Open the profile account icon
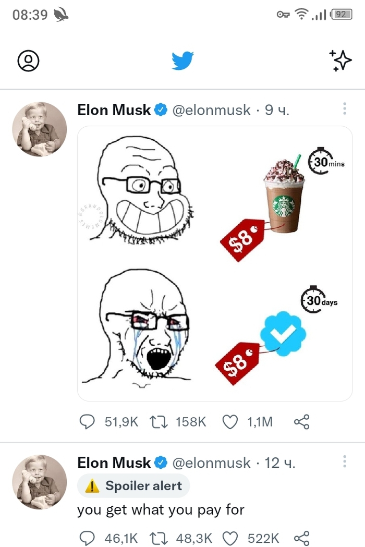This screenshot has width=365, height=547. (x=29, y=61)
